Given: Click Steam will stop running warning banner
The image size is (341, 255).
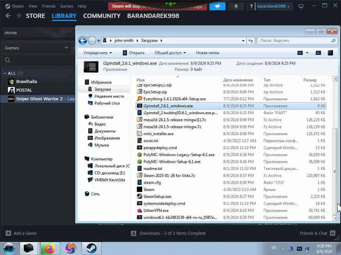Looking at the screenshot, I should point(157,6).
